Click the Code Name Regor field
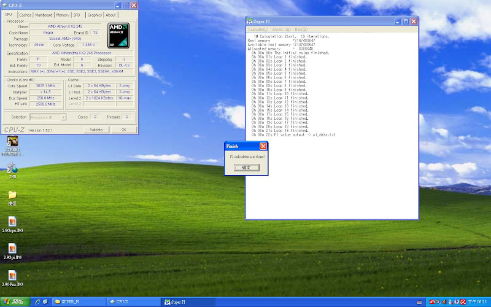Screen dimensions: 491x307 coord(48,33)
